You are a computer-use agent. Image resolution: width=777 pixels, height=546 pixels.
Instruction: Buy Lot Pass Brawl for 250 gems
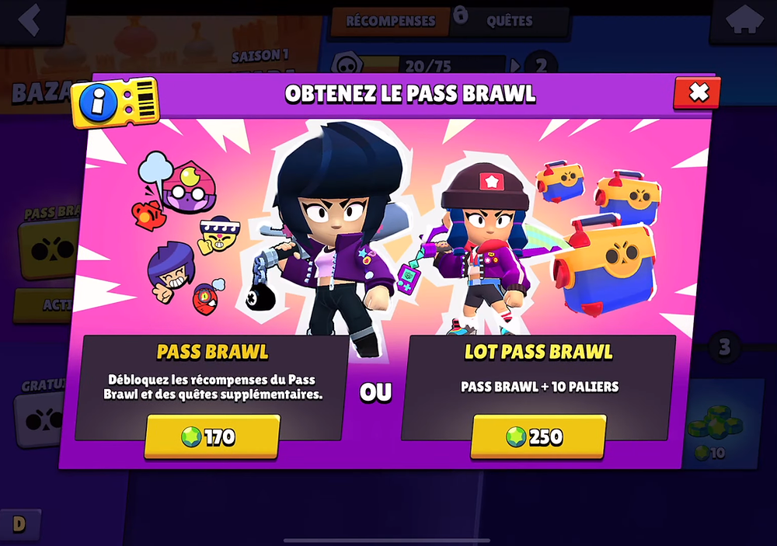[x=538, y=436]
